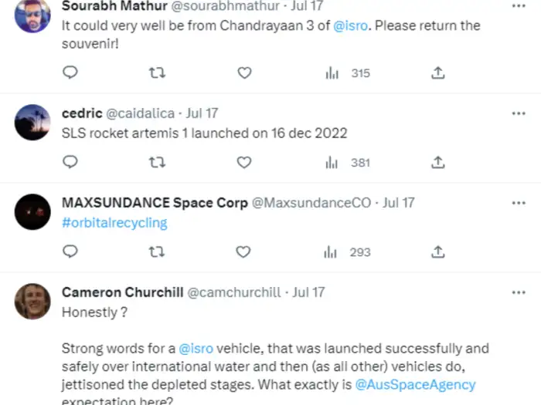This screenshot has height=405, width=541.
Task: Share Sourabh Mathur's tweet
Action: (437, 73)
